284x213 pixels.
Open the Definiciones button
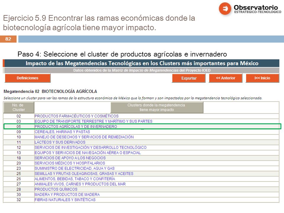(x=28, y=78)
